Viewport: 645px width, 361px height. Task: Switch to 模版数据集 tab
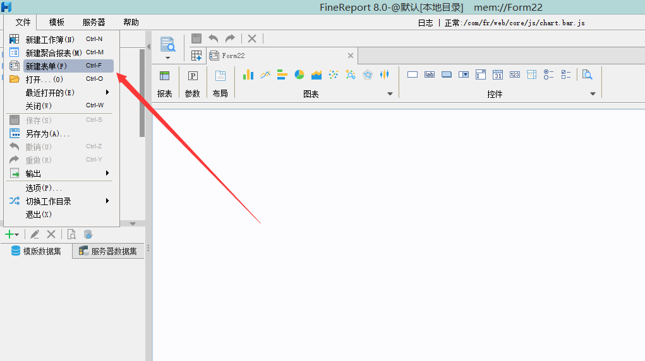click(36, 251)
